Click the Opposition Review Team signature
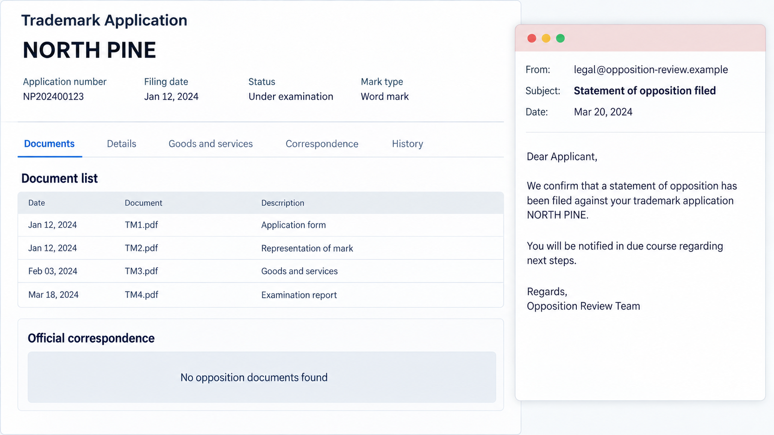Viewport: 774px width, 435px height. (583, 306)
